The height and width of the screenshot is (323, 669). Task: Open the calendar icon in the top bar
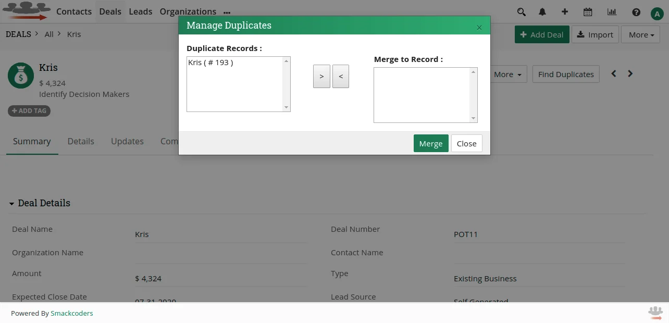(588, 11)
